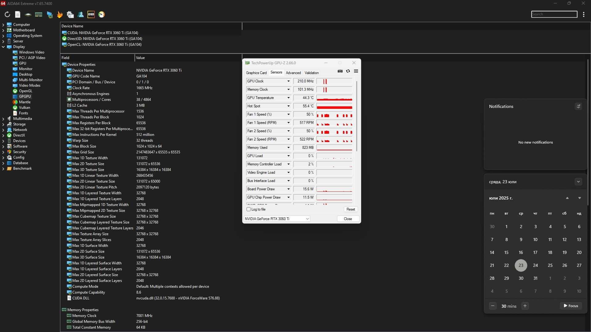
Task: Decrease focus time with minus button
Action: pos(492,306)
